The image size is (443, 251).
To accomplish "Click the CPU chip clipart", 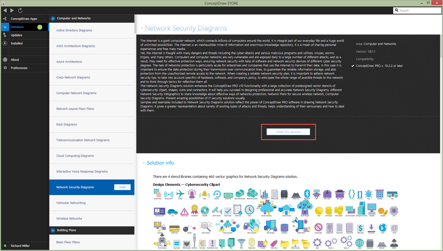I will tap(394, 211).
